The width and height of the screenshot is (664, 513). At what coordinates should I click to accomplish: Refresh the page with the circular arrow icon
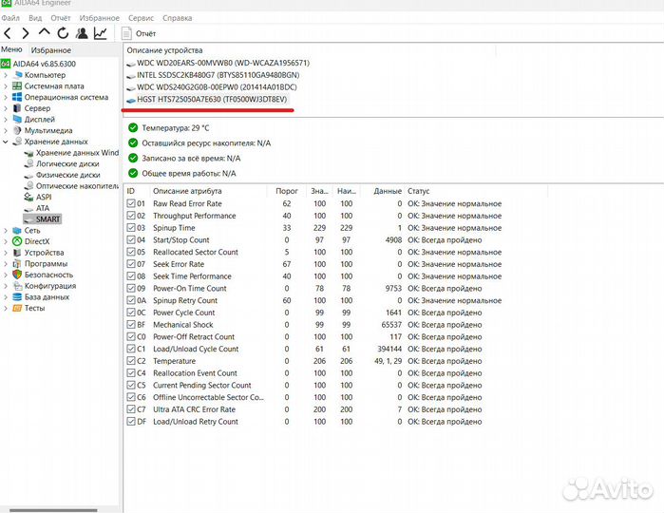[x=63, y=33]
